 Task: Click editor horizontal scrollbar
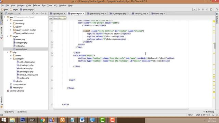[121, 109]
